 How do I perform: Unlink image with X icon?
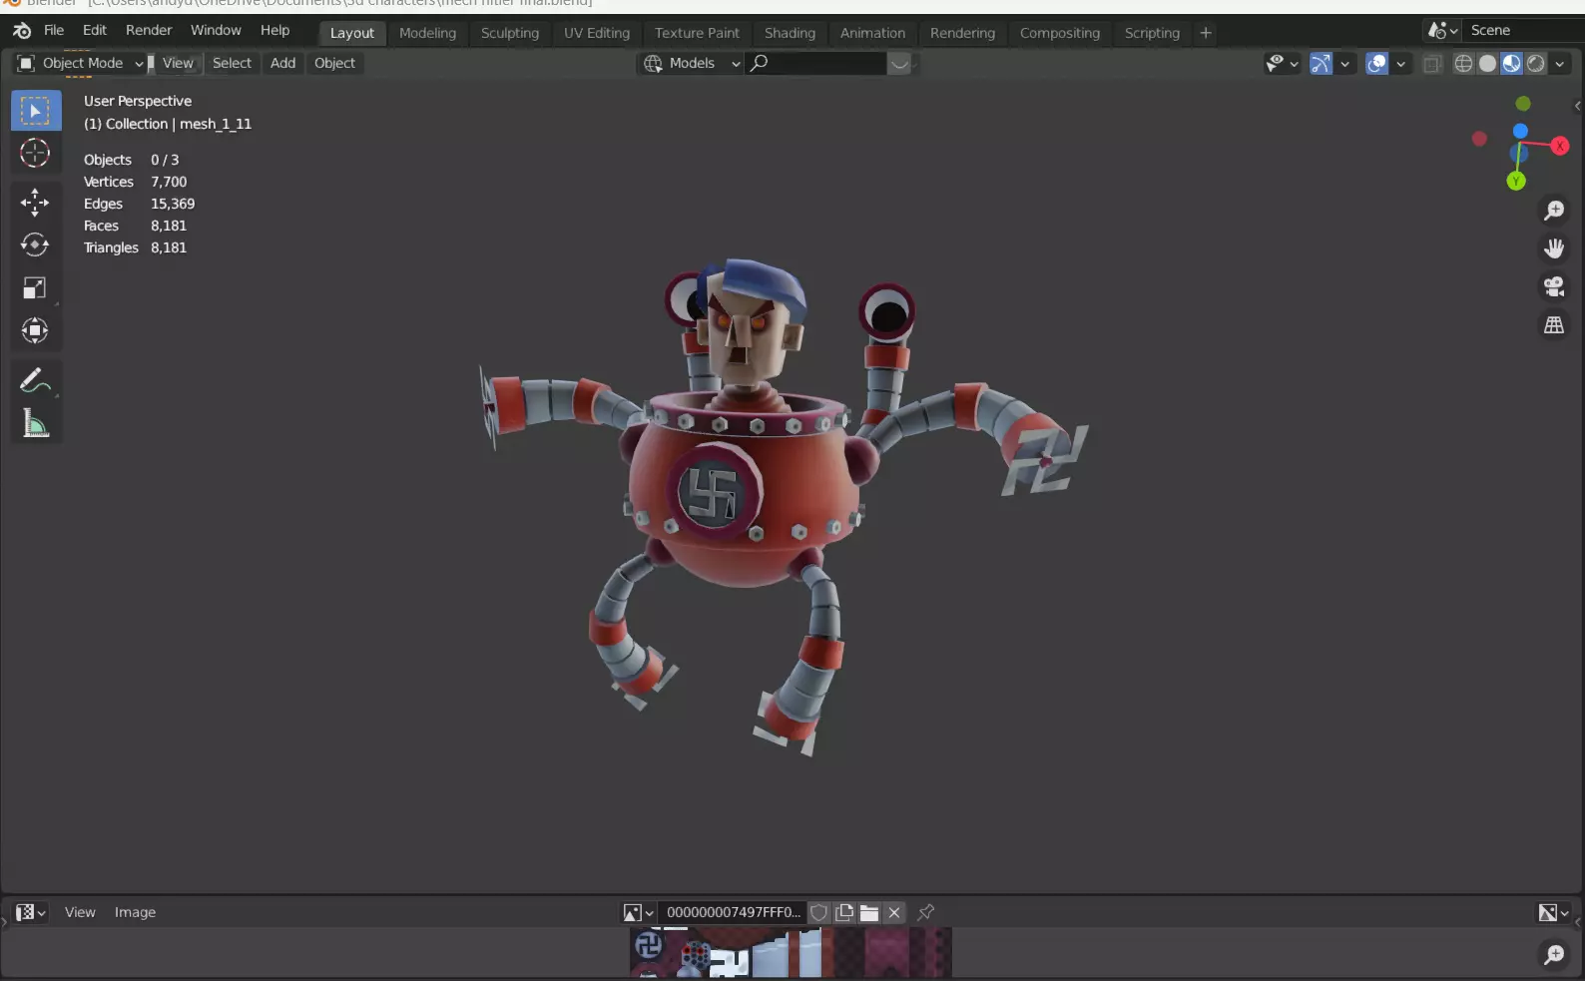pyautogui.click(x=894, y=912)
